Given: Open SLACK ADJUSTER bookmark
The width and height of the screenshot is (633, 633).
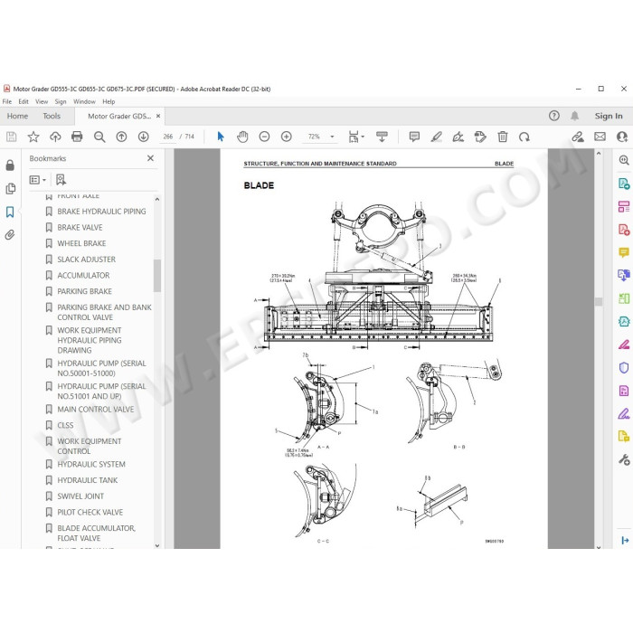Looking at the screenshot, I should 87,260.
